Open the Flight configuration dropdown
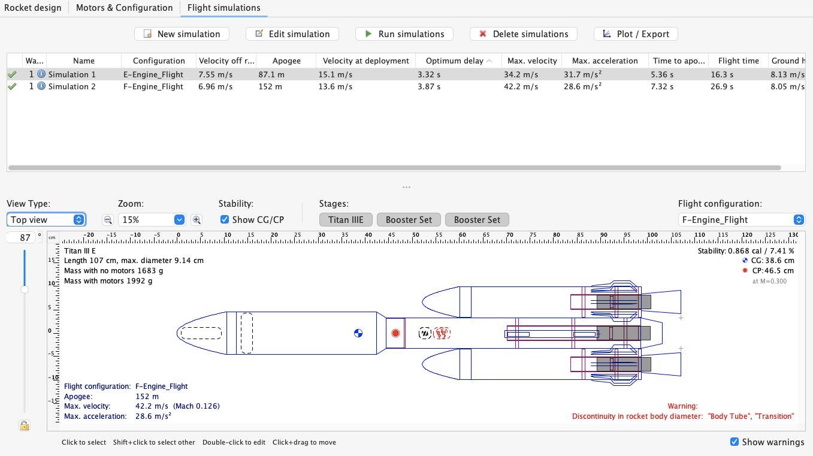The height and width of the screenshot is (456, 813). pyautogui.click(x=741, y=220)
